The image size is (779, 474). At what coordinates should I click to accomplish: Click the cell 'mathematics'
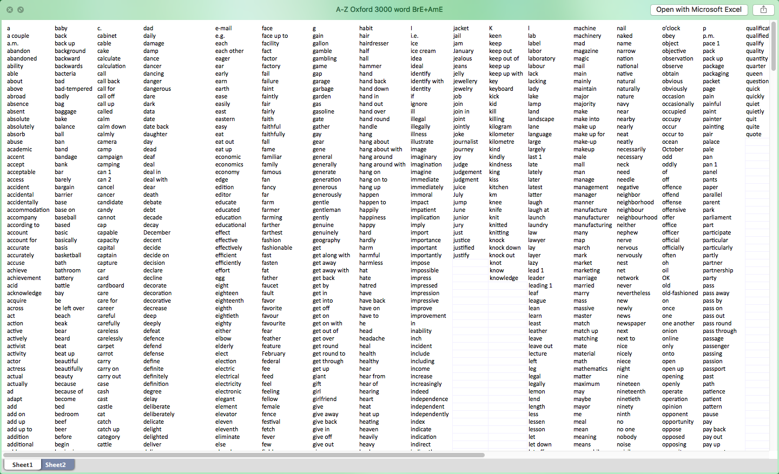click(x=590, y=369)
